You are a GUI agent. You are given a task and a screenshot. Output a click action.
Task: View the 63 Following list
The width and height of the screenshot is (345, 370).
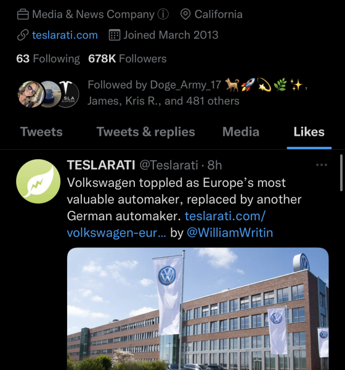48,59
